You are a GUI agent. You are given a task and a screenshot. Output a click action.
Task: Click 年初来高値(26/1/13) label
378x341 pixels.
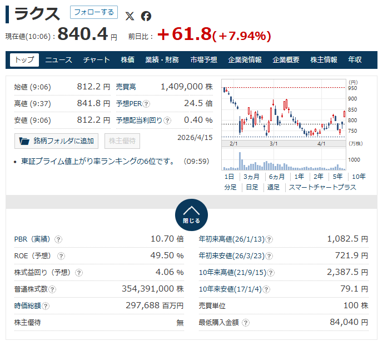[x=232, y=239]
